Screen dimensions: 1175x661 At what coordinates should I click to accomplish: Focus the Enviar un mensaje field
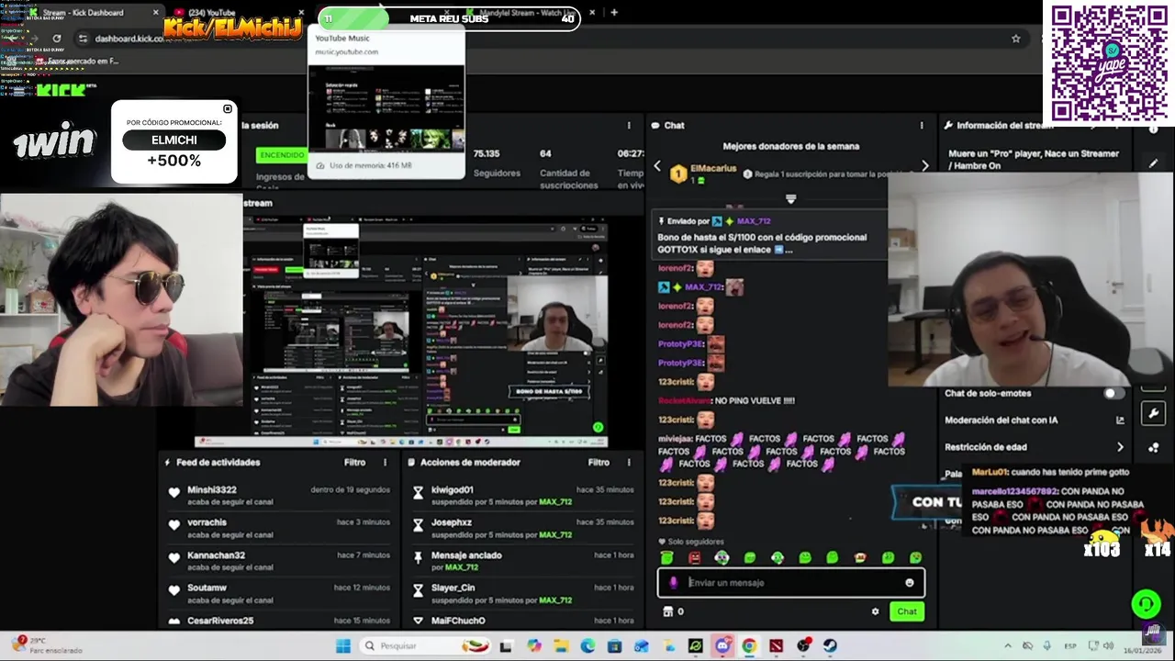pyautogui.click(x=791, y=583)
